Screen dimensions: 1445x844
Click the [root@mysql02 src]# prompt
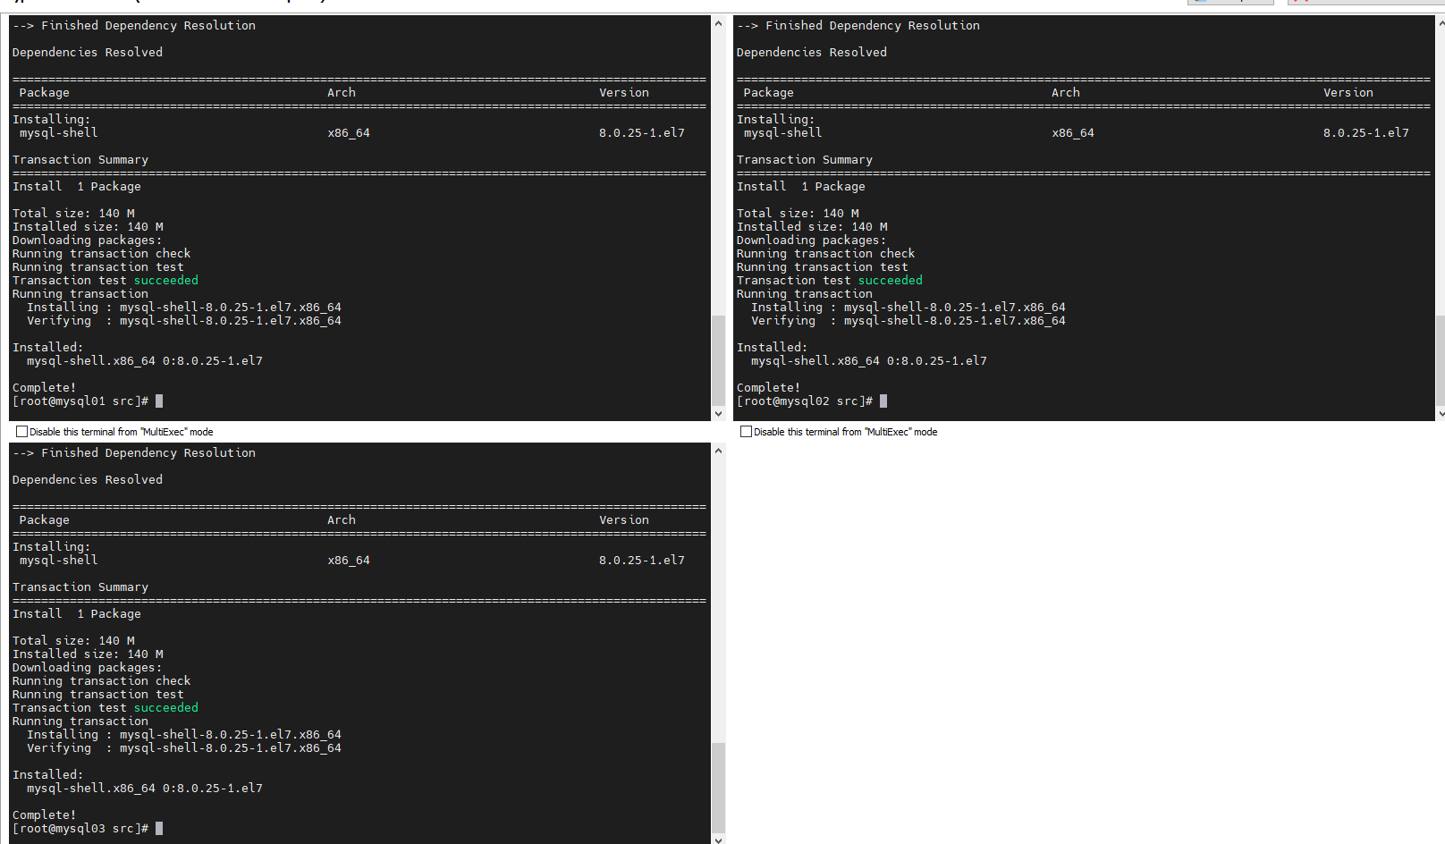point(805,401)
